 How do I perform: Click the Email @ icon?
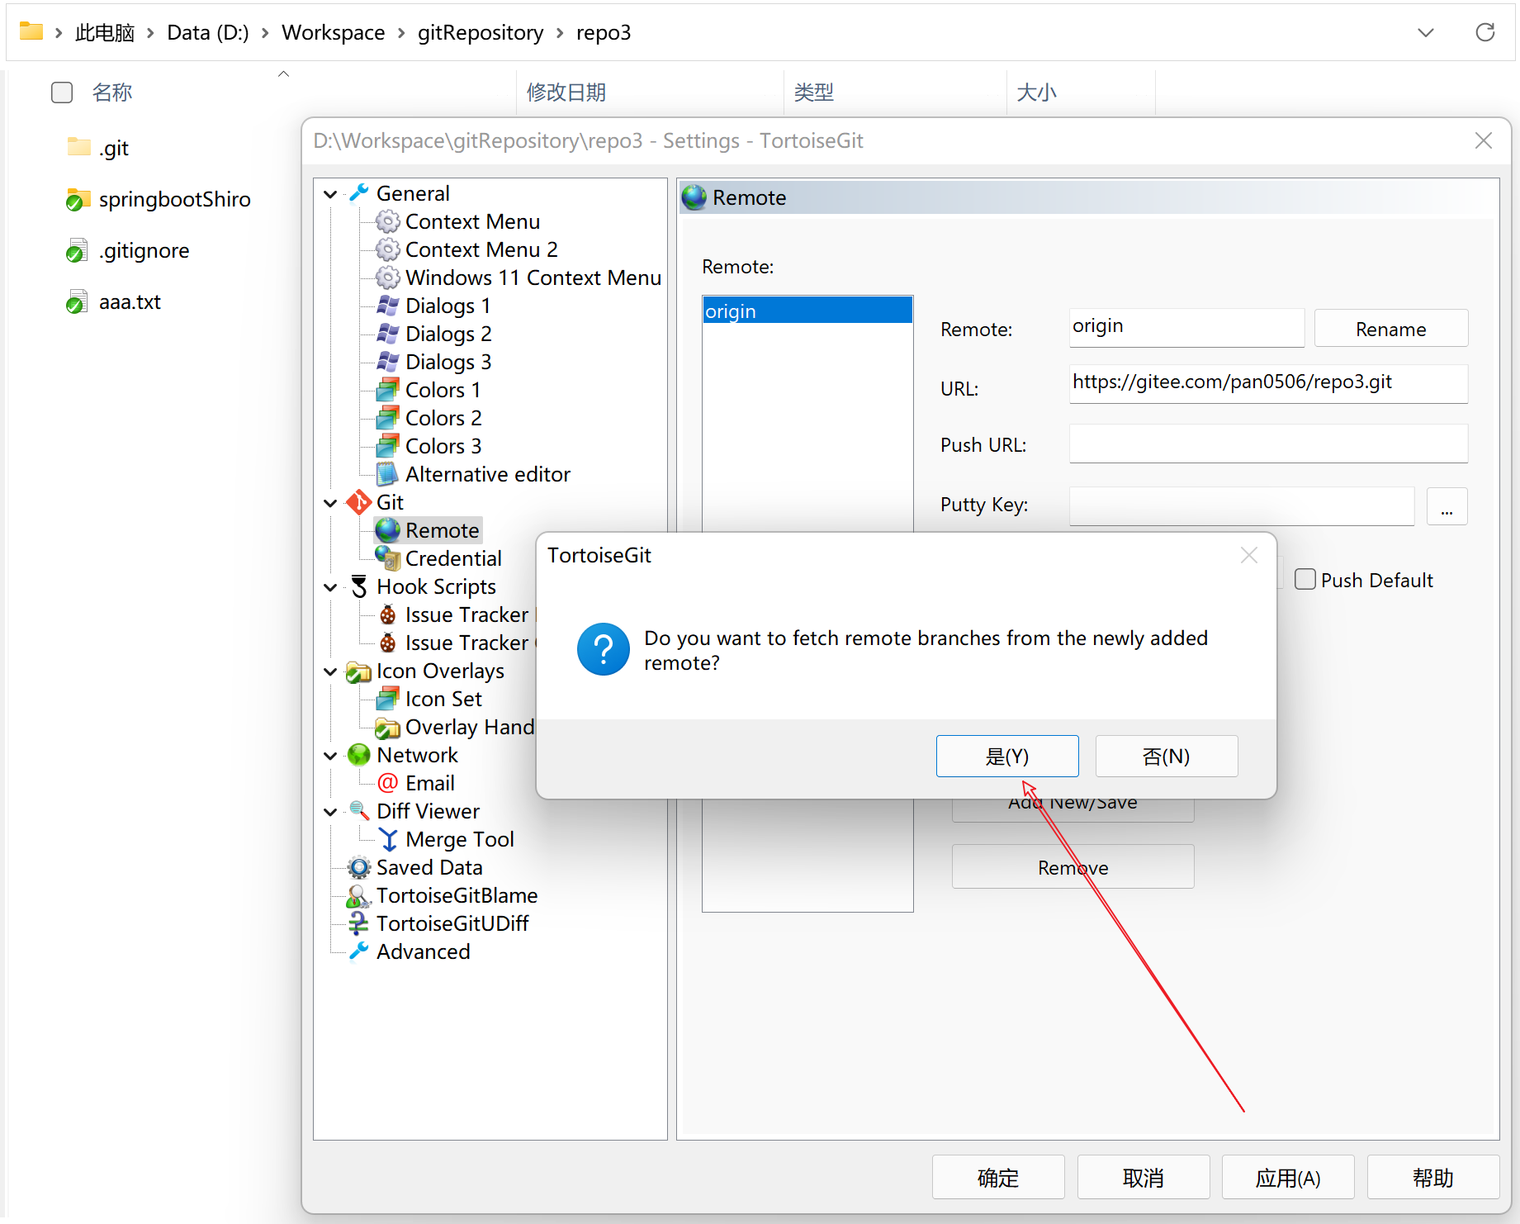point(387,783)
